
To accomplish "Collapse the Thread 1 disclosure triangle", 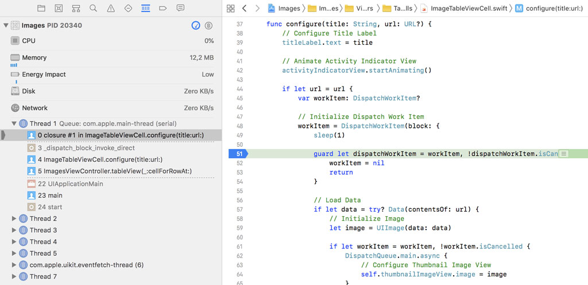I will 14,124.
